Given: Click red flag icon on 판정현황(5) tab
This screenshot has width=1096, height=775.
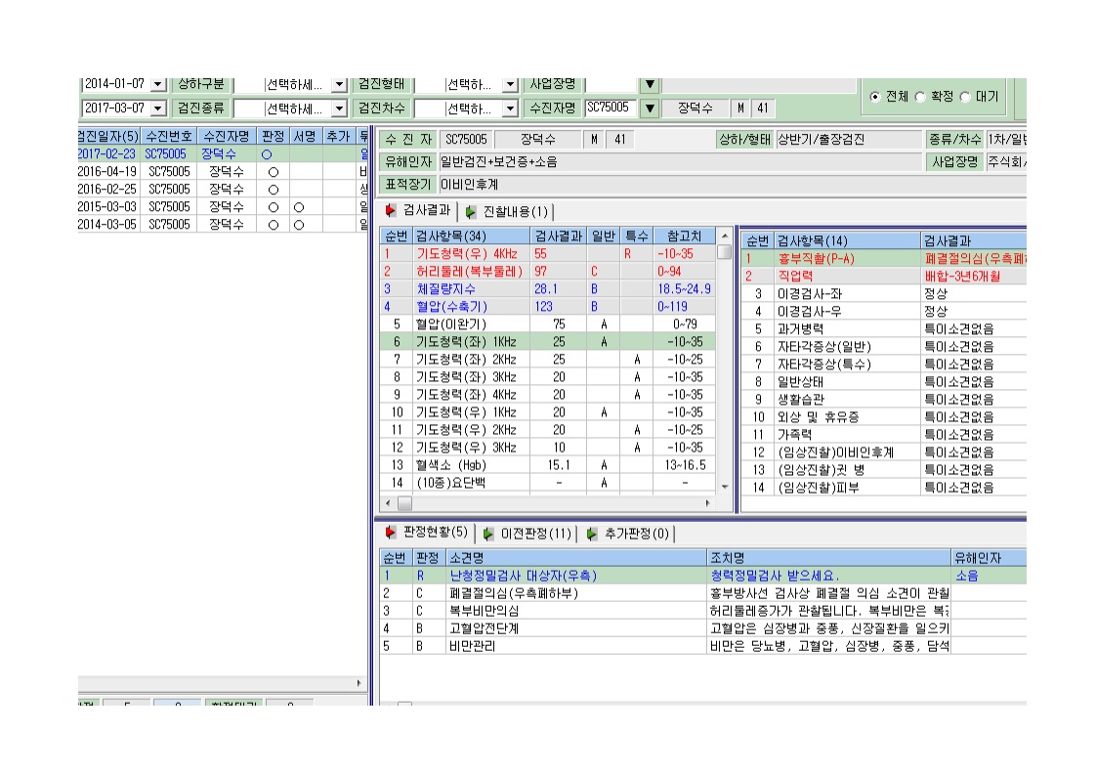Looking at the screenshot, I should pos(391,533).
